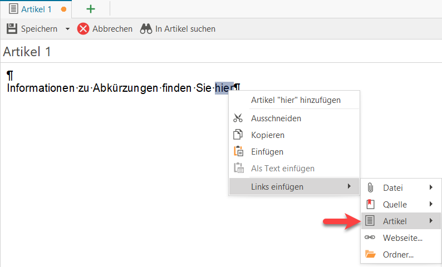Choose Webseite... link option
Viewport: 442px width, 267px height.
[402, 238]
